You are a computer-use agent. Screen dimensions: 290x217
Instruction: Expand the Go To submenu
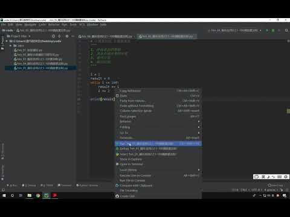click(x=158, y=133)
